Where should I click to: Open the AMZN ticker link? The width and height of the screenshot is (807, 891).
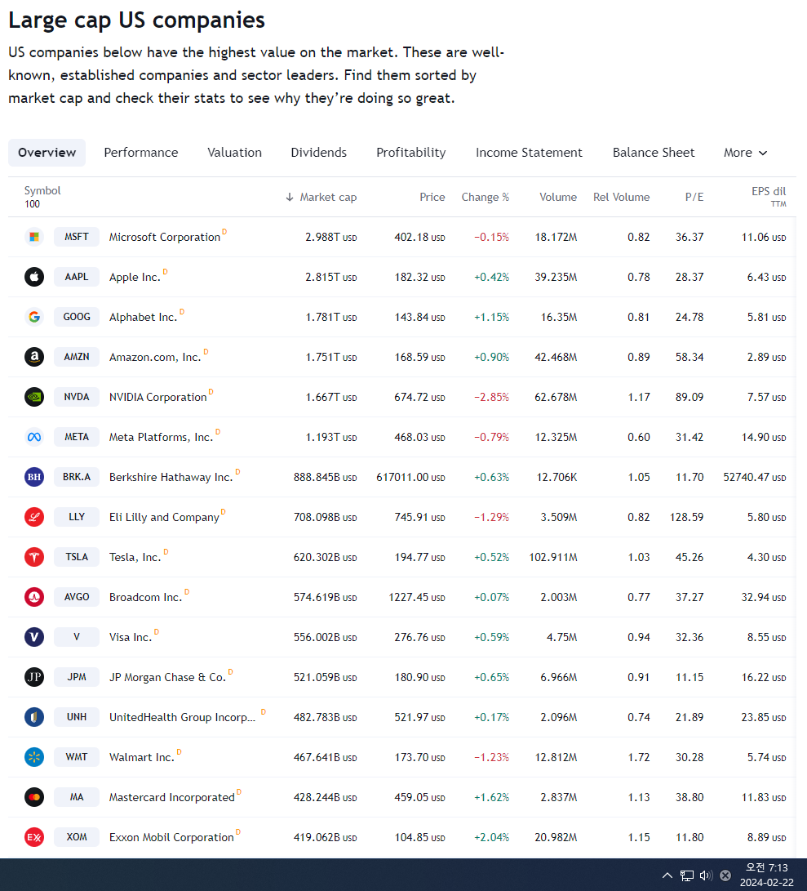tap(77, 357)
